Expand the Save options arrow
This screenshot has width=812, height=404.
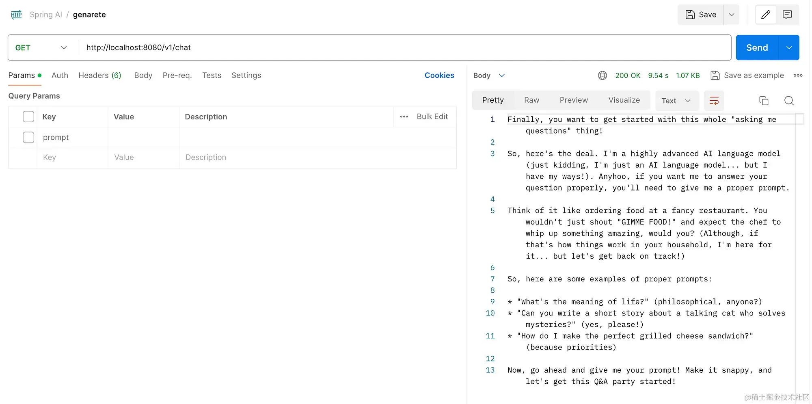pyautogui.click(x=732, y=15)
